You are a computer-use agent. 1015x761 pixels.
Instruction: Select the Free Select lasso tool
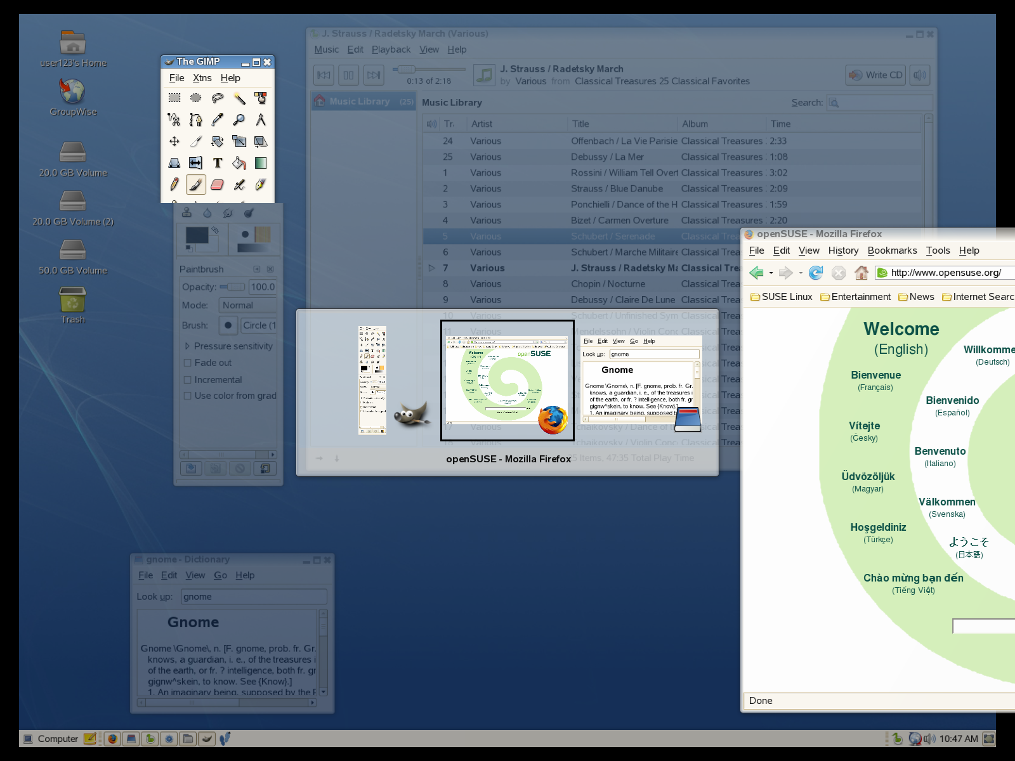(x=218, y=98)
